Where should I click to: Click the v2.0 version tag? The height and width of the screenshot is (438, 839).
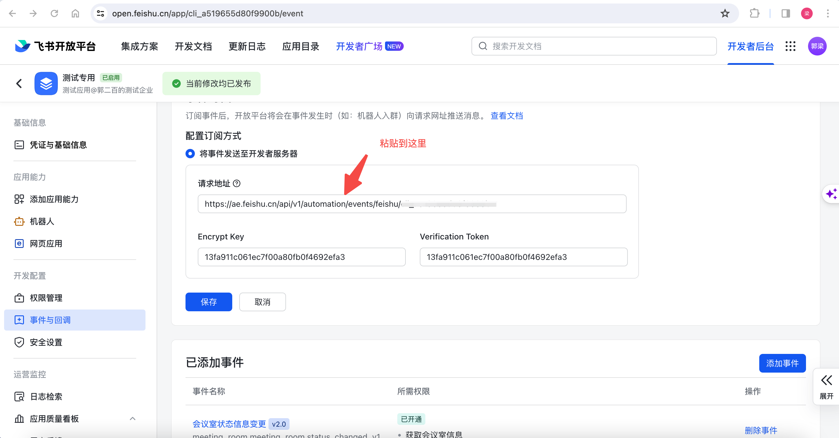(x=279, y=424)
